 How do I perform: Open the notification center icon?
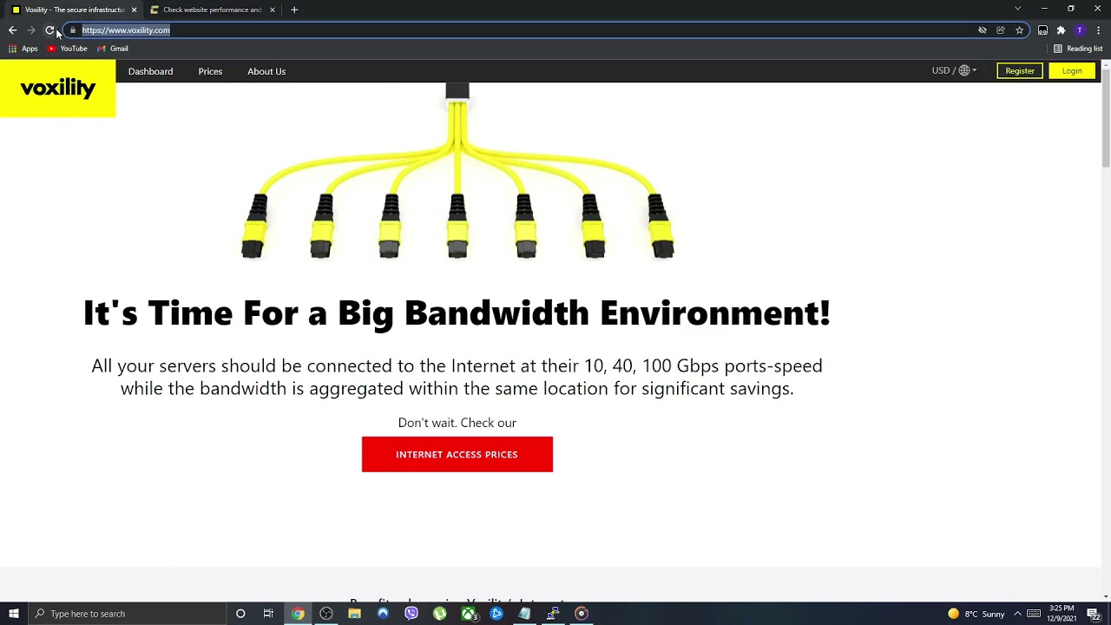1094,614
